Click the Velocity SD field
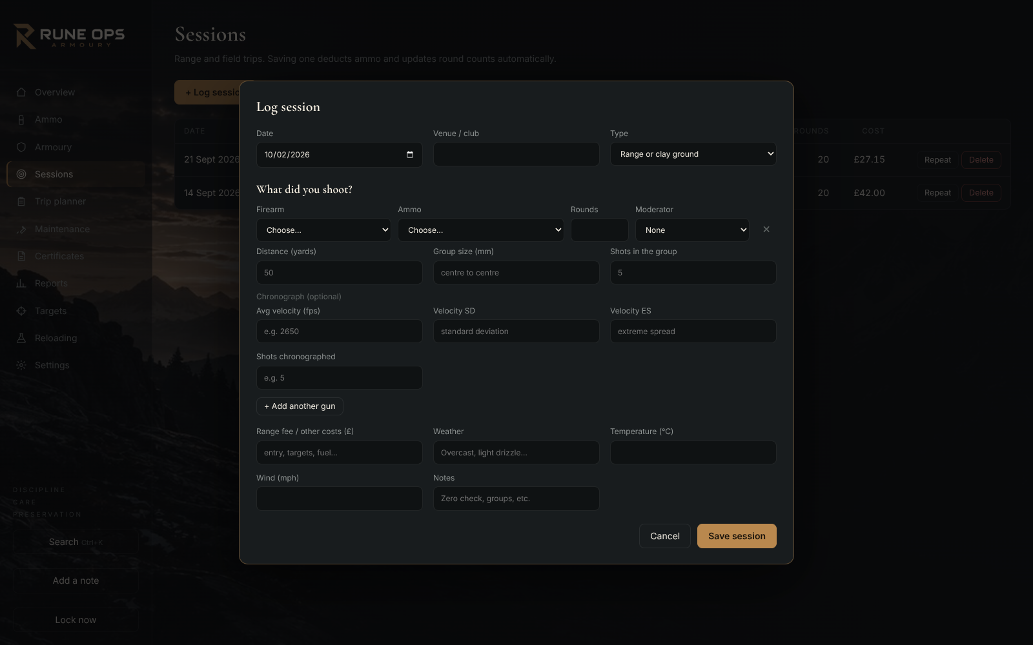1033x645 pixels. pyautogui.click(x=516, y=332)
